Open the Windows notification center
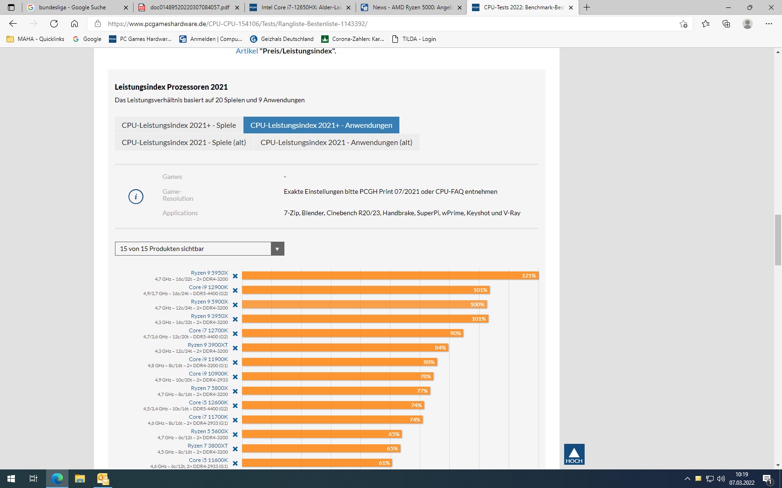Image resolution: width=782 pixels, height=488 pixels. click(768, 479)
